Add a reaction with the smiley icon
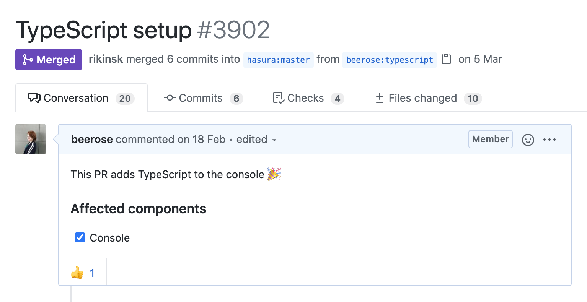 point(528,140)
